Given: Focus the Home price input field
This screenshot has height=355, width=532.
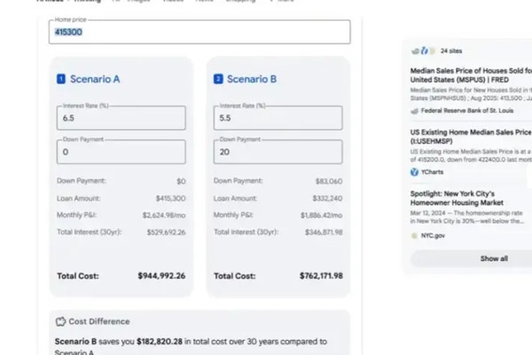Looking at the screenshot, I should click(199, 32).
